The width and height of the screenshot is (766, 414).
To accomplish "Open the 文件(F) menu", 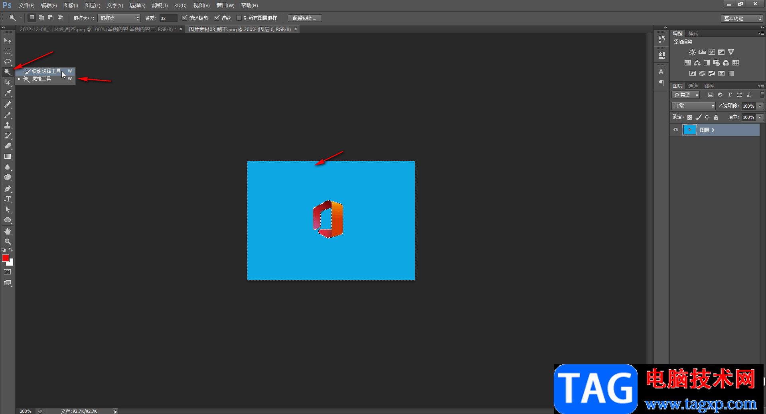I will [x=27, y=5].
